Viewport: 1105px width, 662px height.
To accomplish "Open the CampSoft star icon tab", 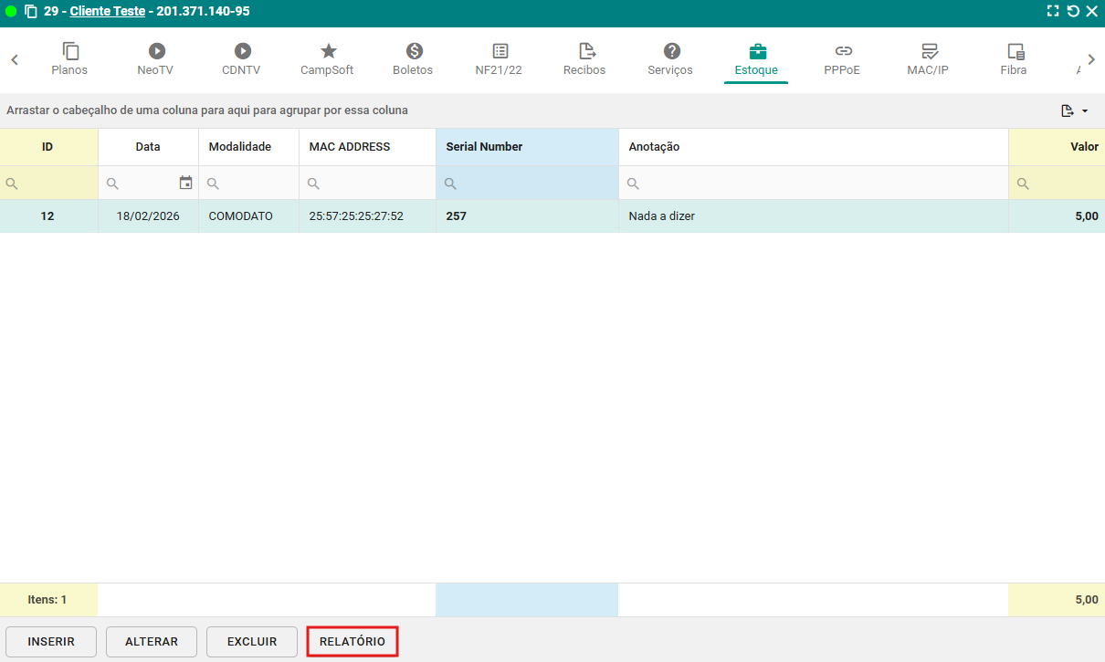I will click(x=328, y=52).
